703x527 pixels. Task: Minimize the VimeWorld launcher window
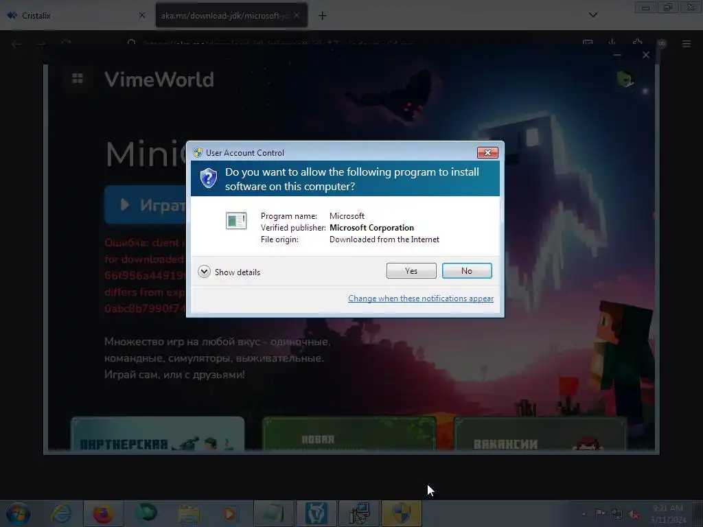pos(617,55)
